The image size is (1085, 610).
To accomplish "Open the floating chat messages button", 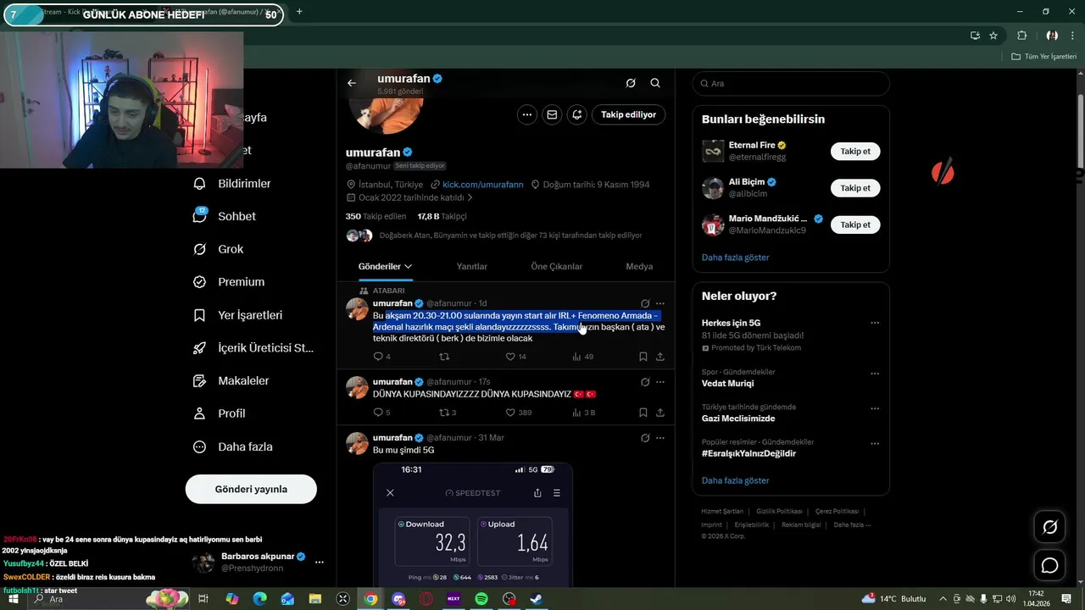I will [x=1049, y=565].
